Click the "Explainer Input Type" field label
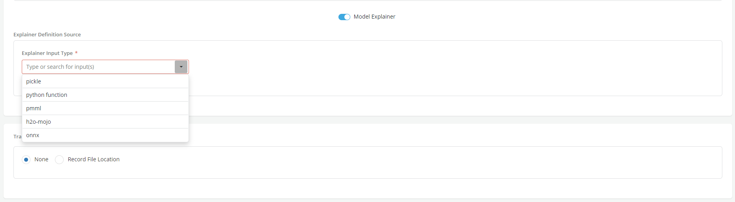Viewport: 735px width, 202px height. [47, 53]
